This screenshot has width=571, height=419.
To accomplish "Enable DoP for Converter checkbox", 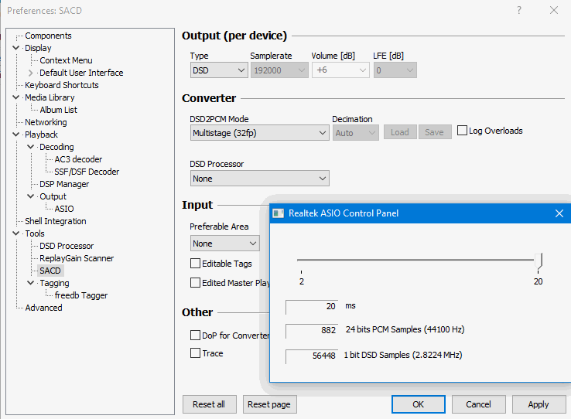I will click(x=195, y=335).
